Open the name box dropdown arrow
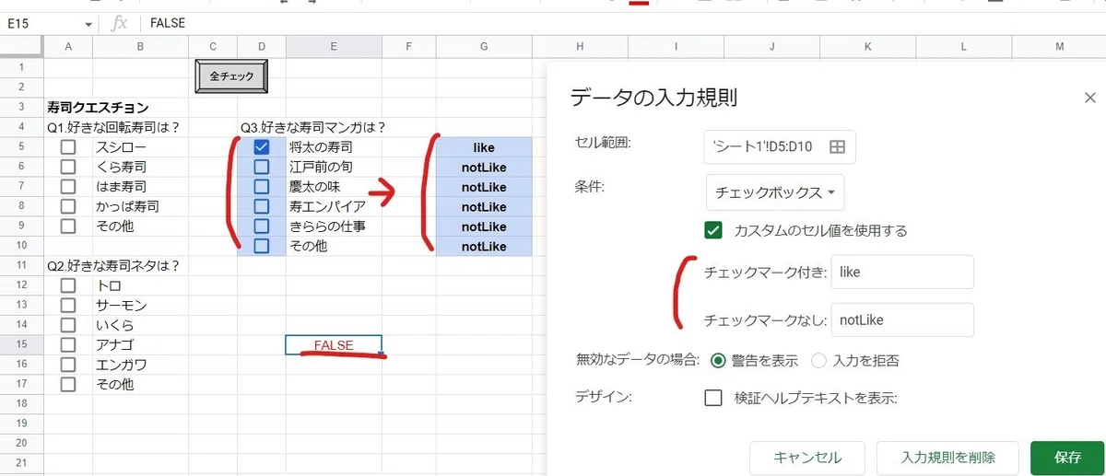The width and height of the screenshot is (1106, 476). tap(88, 24)
